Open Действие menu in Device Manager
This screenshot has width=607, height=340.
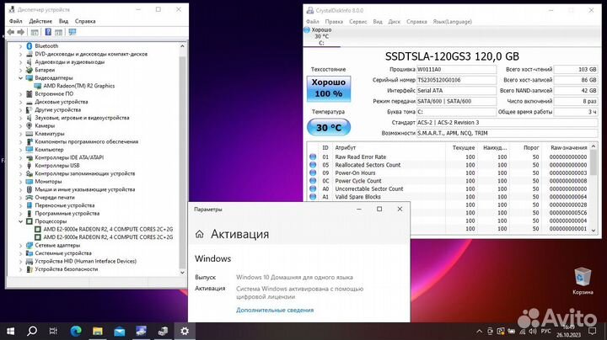tap(40, 21)
